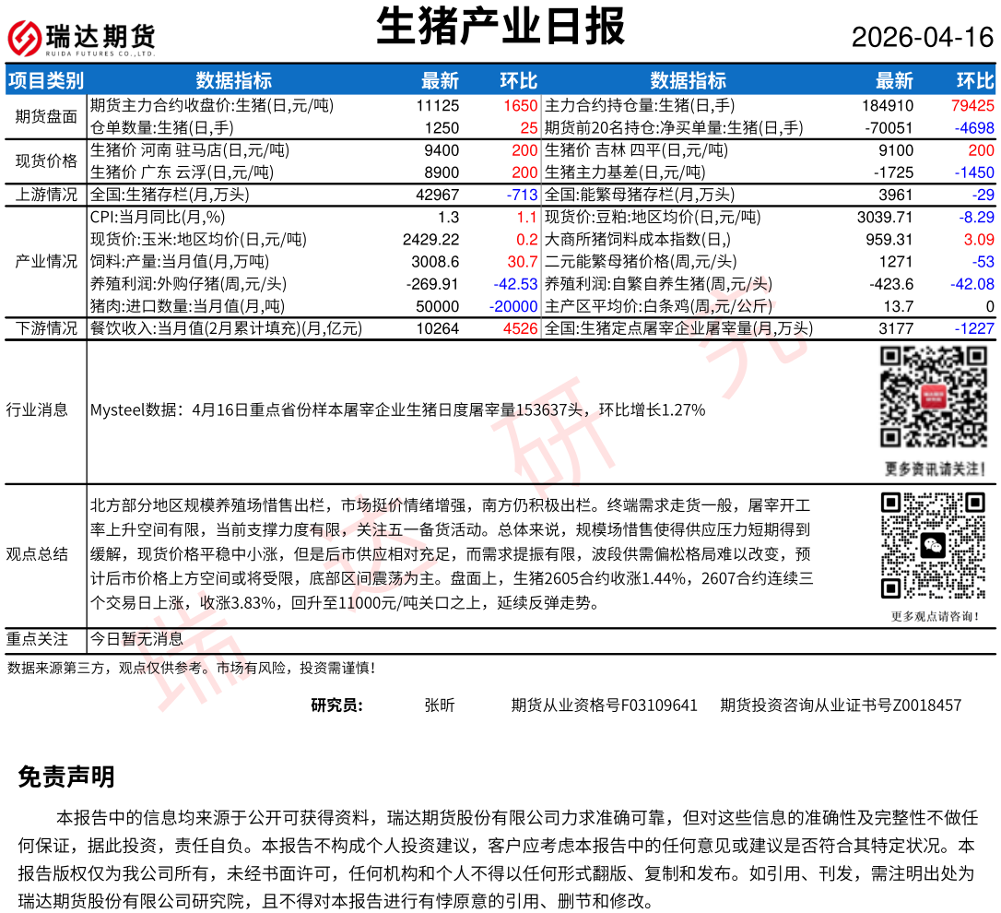Click the WeChat icon inside the lower QR code
This screenshot has height=913, width=1001.
[935, 545]
